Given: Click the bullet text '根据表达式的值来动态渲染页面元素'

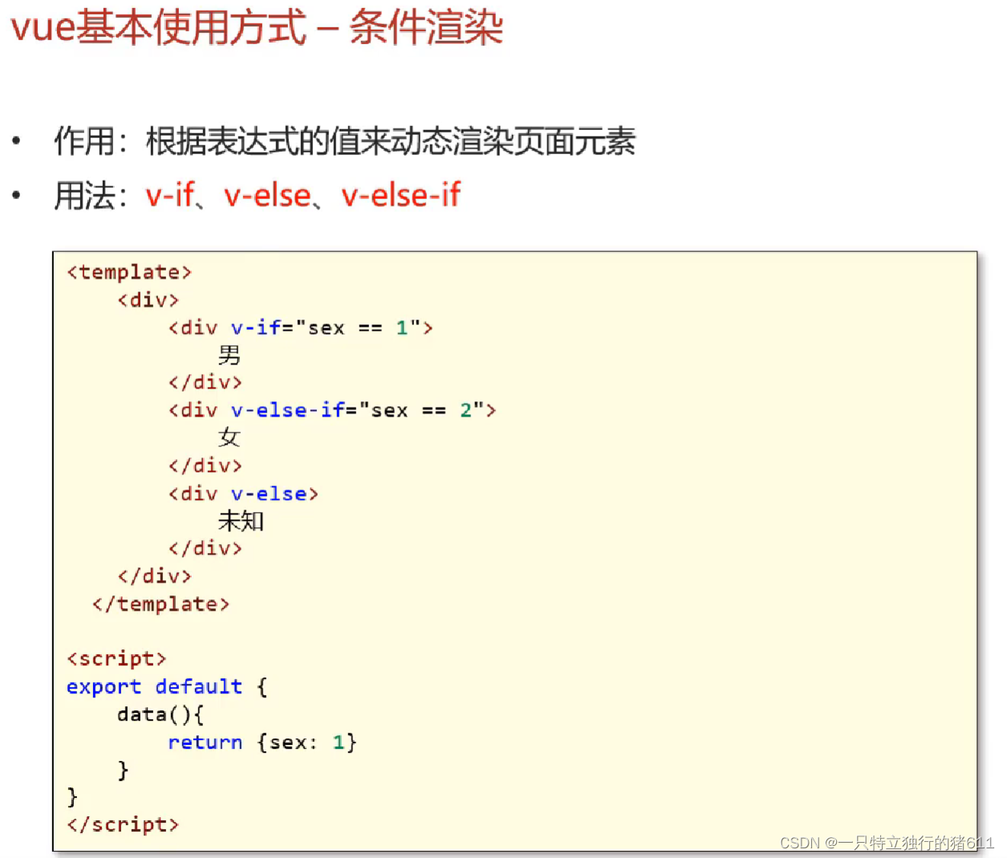Looking at the screenshot, I should [x=391, y=142].
